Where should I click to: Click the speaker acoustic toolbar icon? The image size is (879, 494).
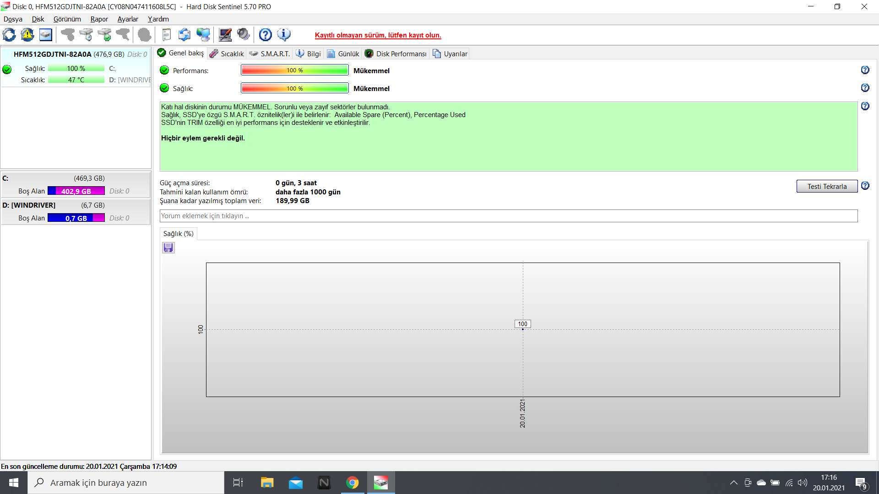point(244,35)
